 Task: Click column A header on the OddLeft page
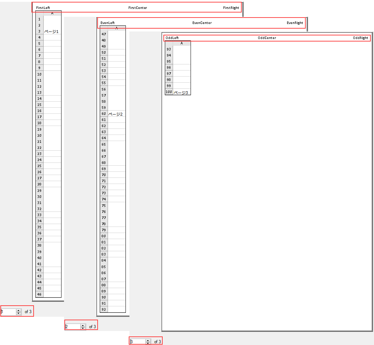point(182,43)
